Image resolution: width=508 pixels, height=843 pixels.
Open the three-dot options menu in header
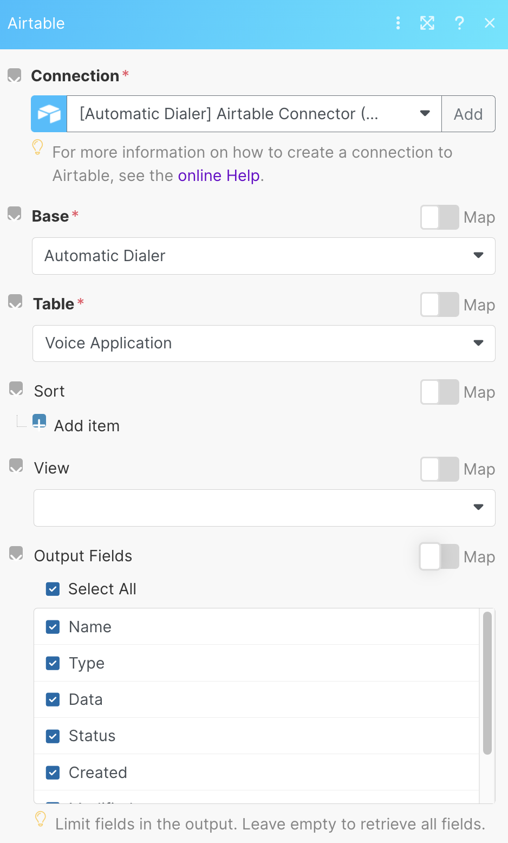pyautogui.click(x=398, y=23)
